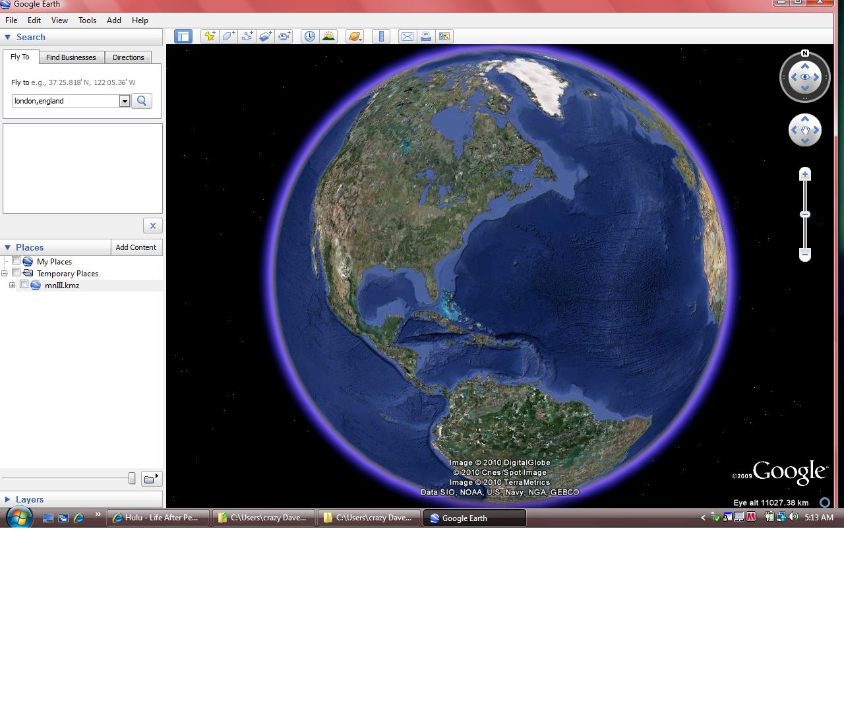Click the Add Image Overlay icon
Viewport: 844px width, 705px height.
pos(265,36)
